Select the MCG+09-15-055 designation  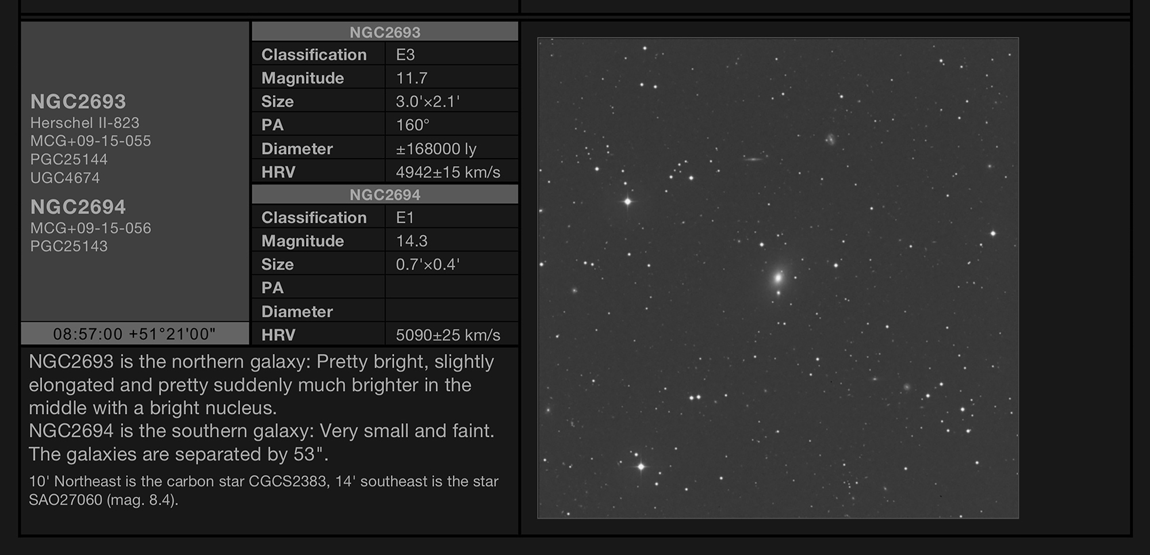pyautogui.click(x=90, y=141)
